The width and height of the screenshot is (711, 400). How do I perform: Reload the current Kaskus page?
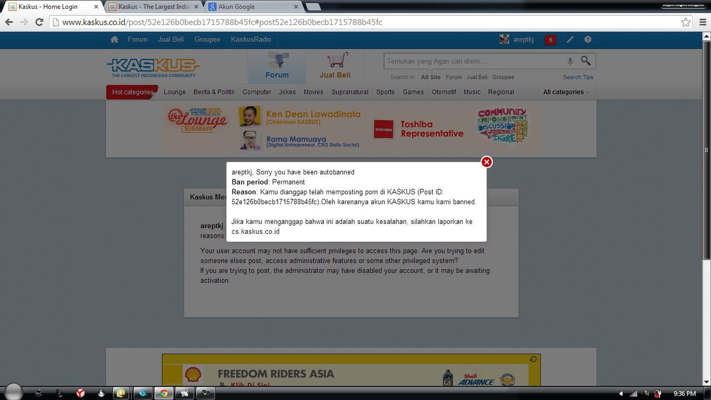[x=39, y=22]
